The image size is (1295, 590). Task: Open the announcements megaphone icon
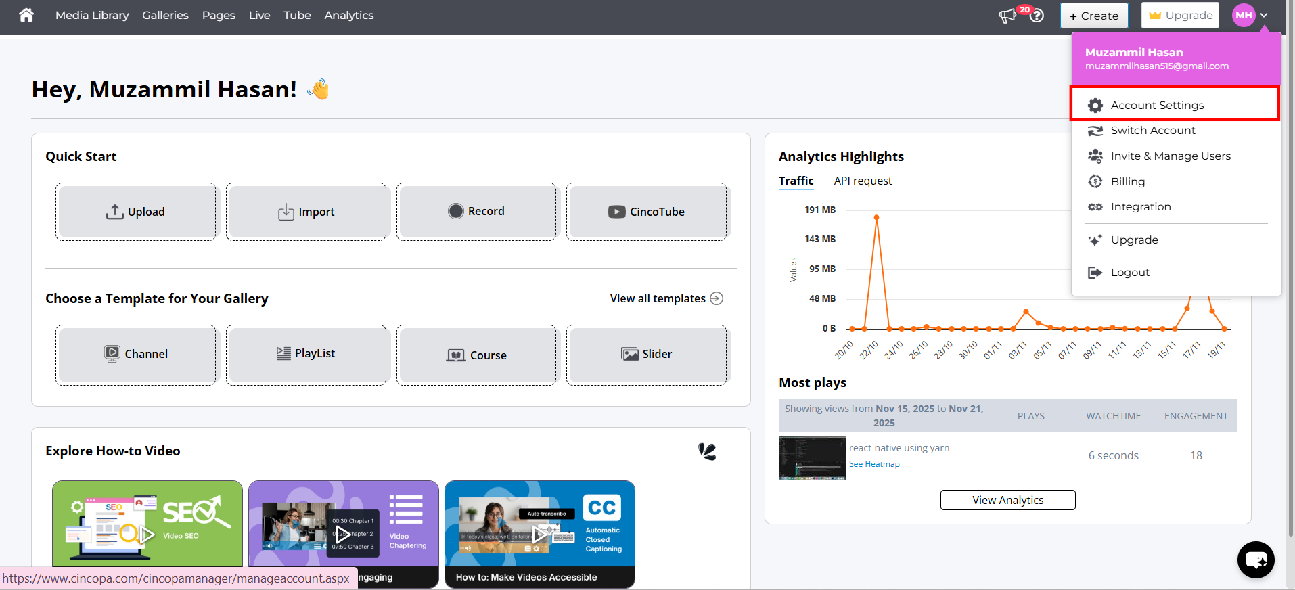pyautogui.click(x=1008, y=16)
